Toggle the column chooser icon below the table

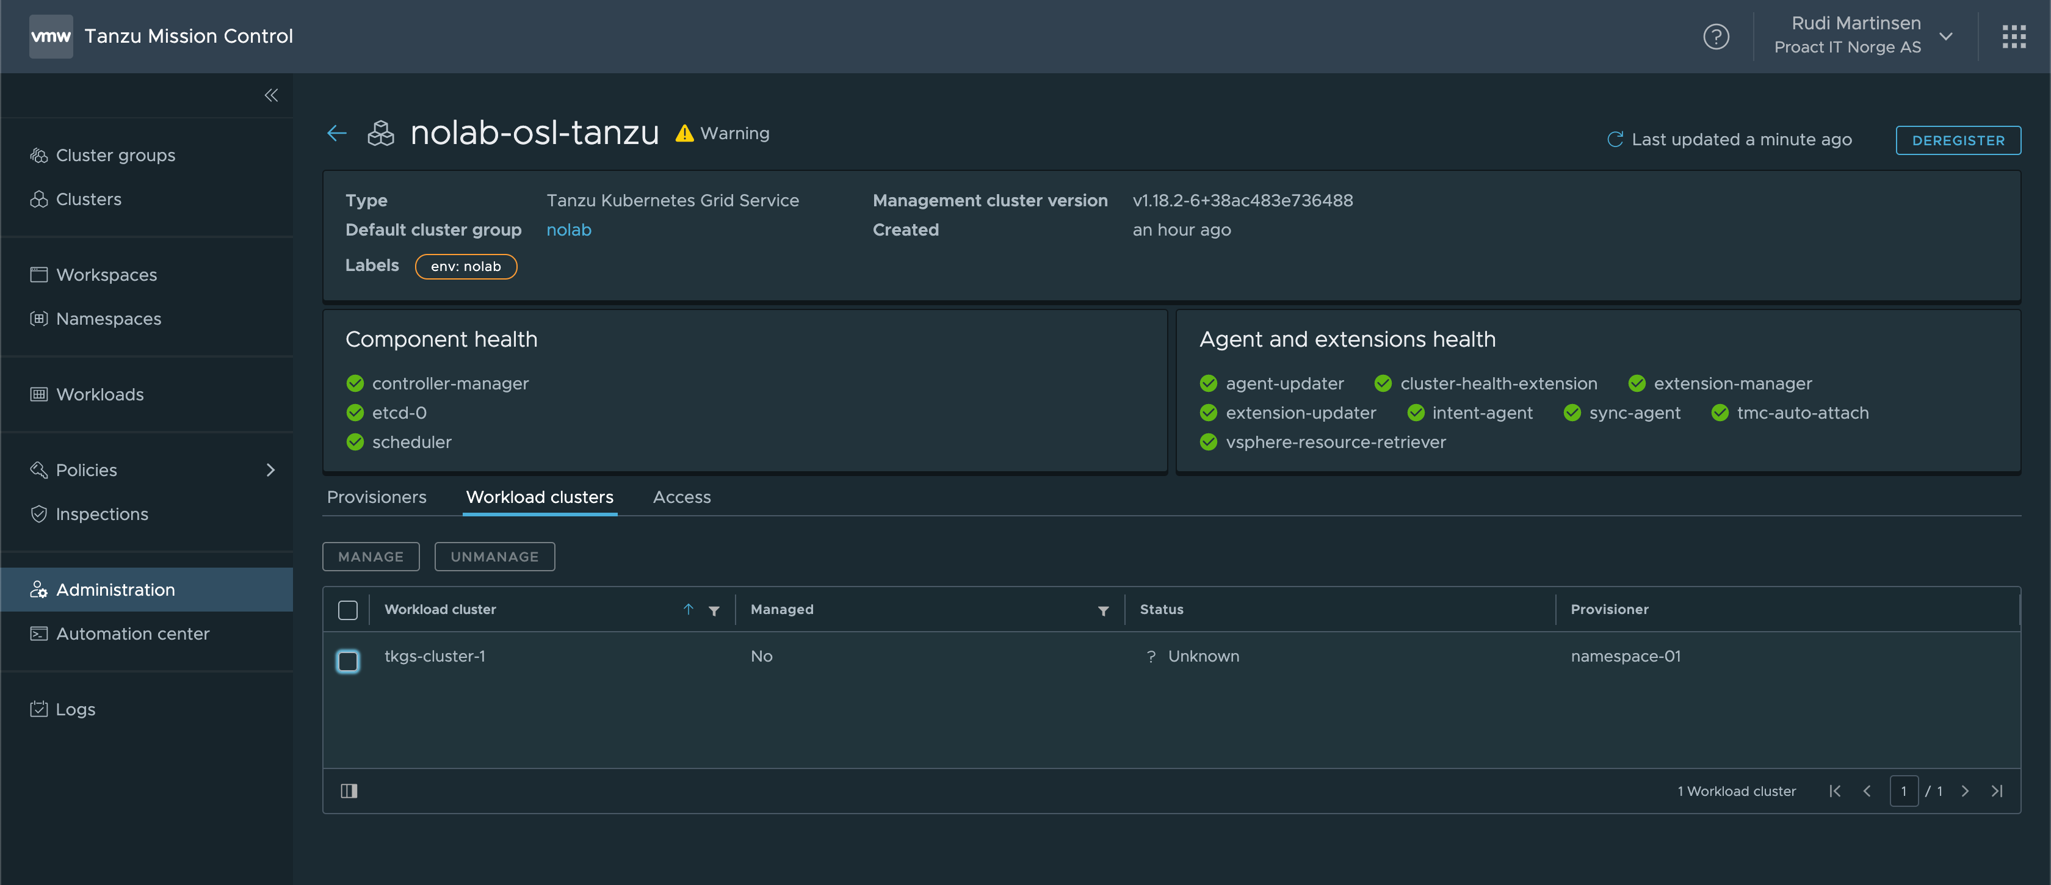(x=349, y=790)
